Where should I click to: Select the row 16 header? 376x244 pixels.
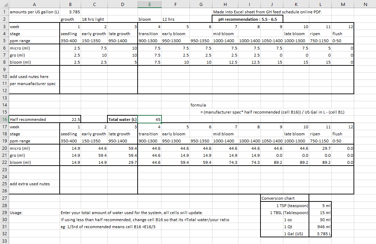pos(4,119)
